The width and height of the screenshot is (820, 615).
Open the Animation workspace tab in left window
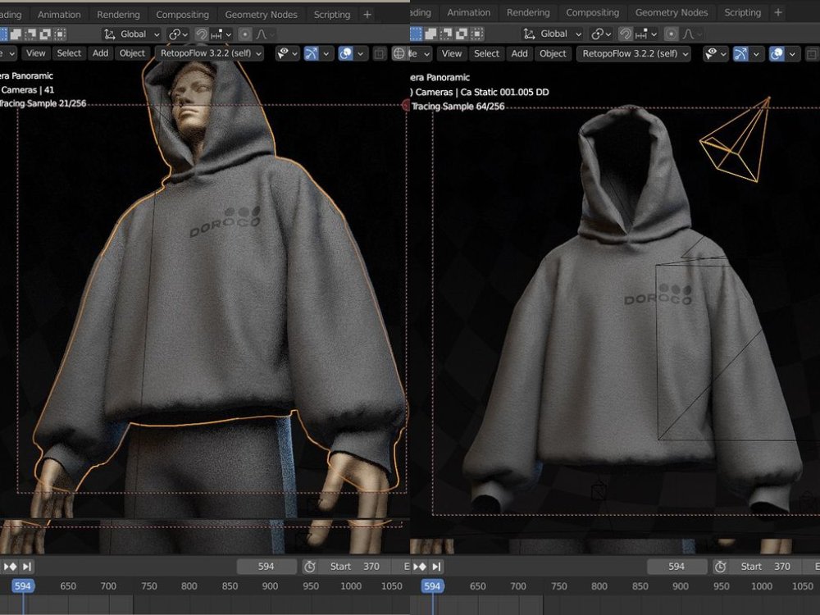tap(58, 15)
